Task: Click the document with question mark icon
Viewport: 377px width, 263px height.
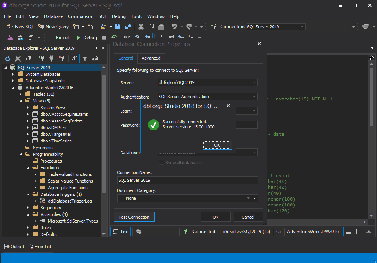Action: pyautogui.click(x=20, y=38)
